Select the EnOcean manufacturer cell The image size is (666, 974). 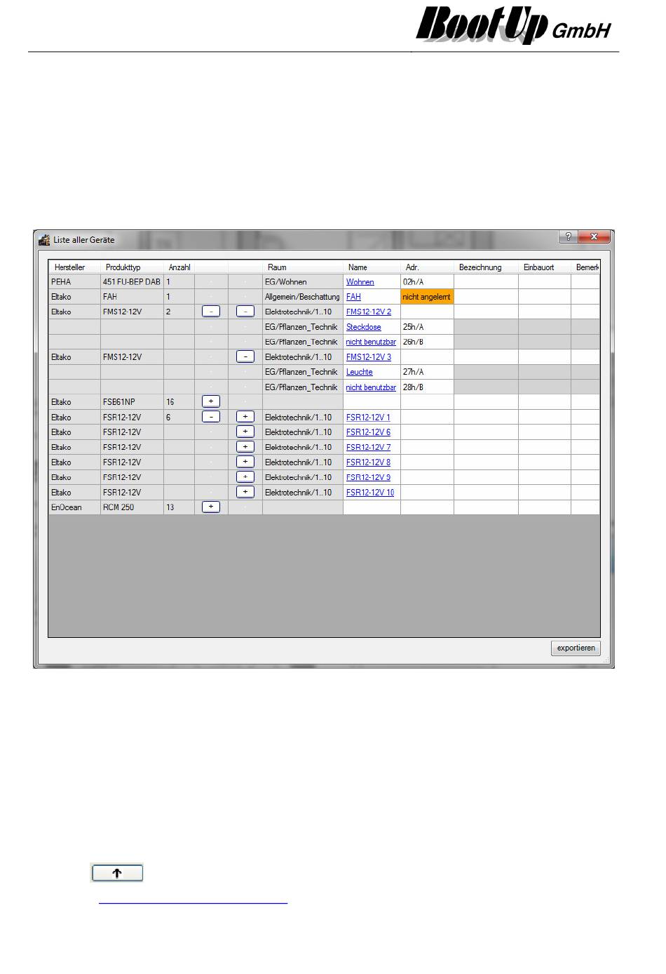[74, 507]
